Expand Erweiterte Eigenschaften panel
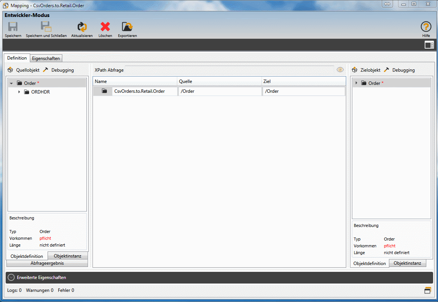 pos(11,277)
